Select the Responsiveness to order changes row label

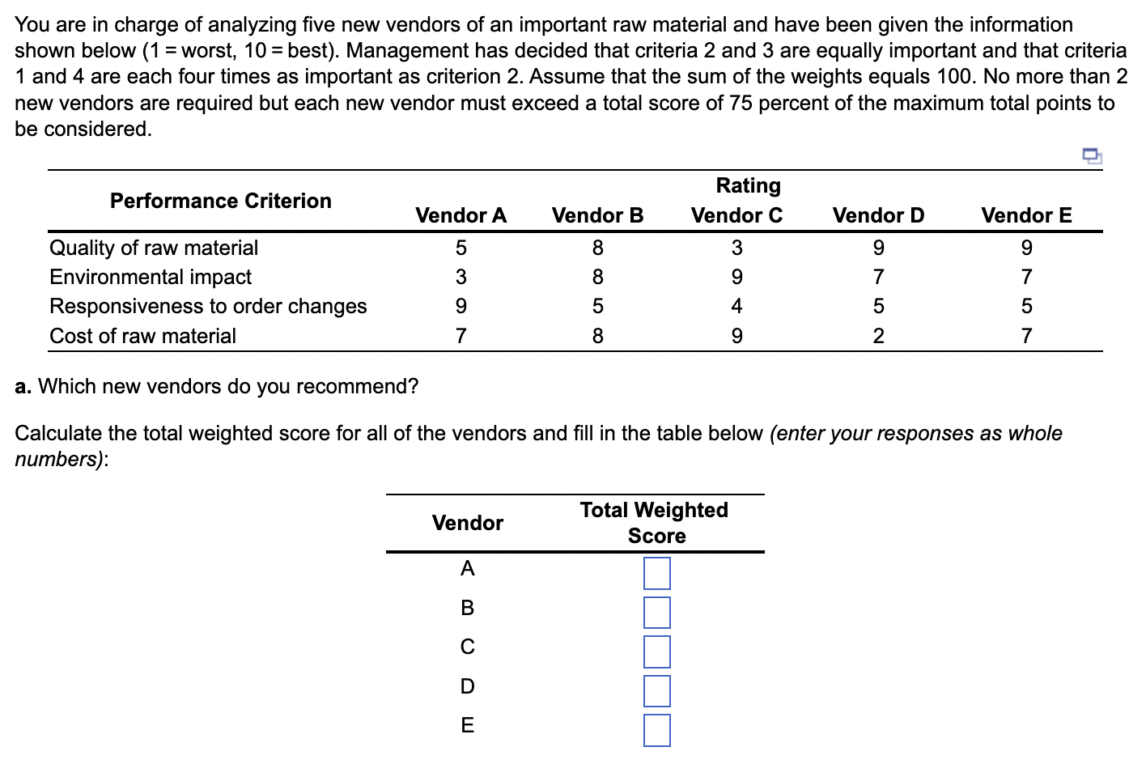click(208, 306)
